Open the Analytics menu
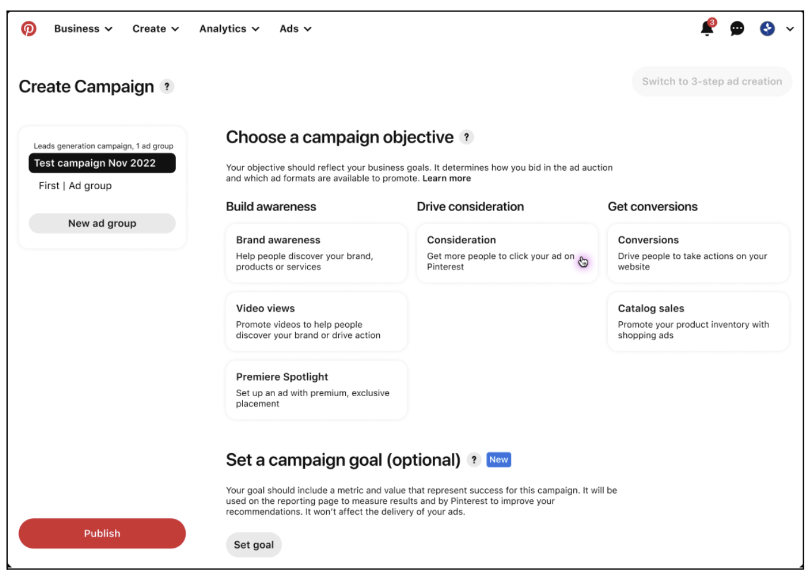812x577 pixels. coord(229,29)
